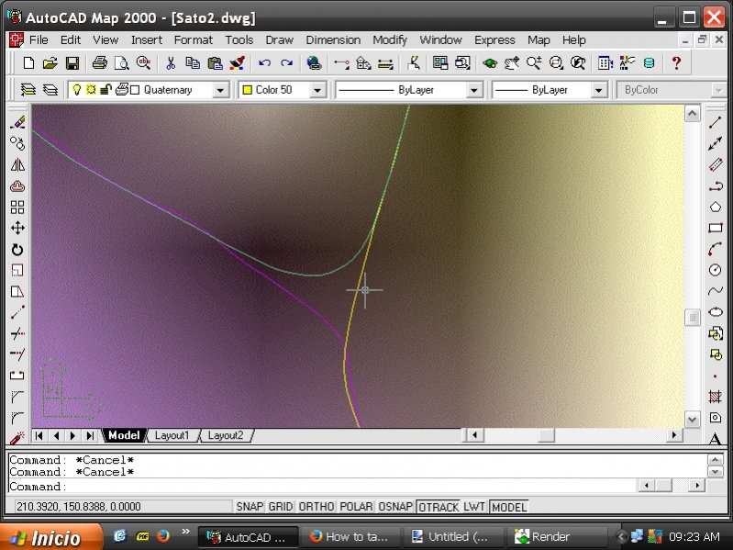Toggle LWT lineweight display
This screenshot has height=550, width=733.
(x=474, y=507)
